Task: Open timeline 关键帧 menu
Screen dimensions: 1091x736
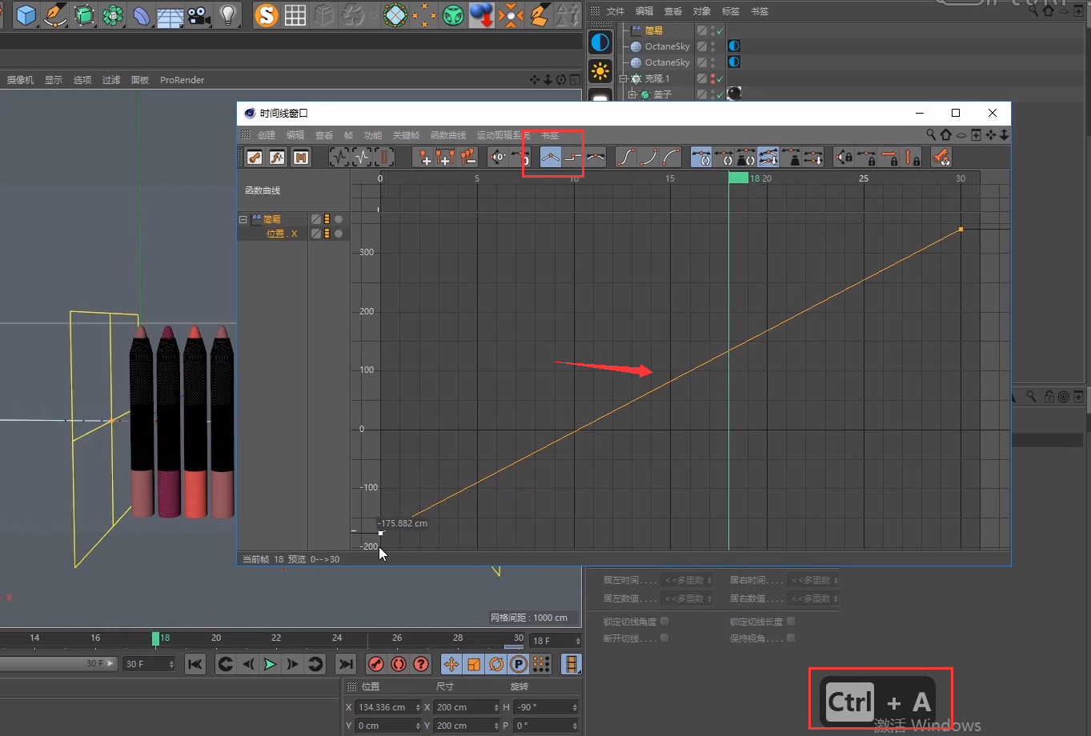Action: click(x=406, y=135)
